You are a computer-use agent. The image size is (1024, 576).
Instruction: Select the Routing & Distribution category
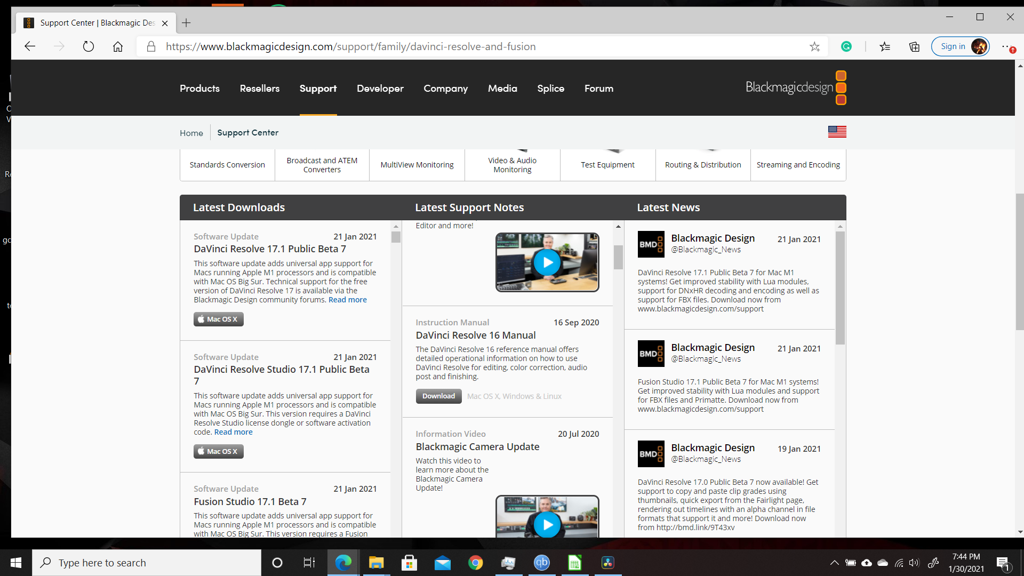[703, 165]
